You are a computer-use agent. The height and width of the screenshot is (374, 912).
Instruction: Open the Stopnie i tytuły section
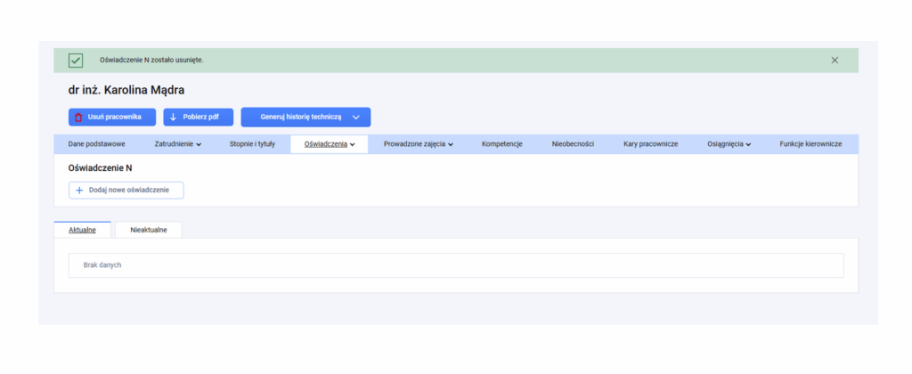[252, 144]
